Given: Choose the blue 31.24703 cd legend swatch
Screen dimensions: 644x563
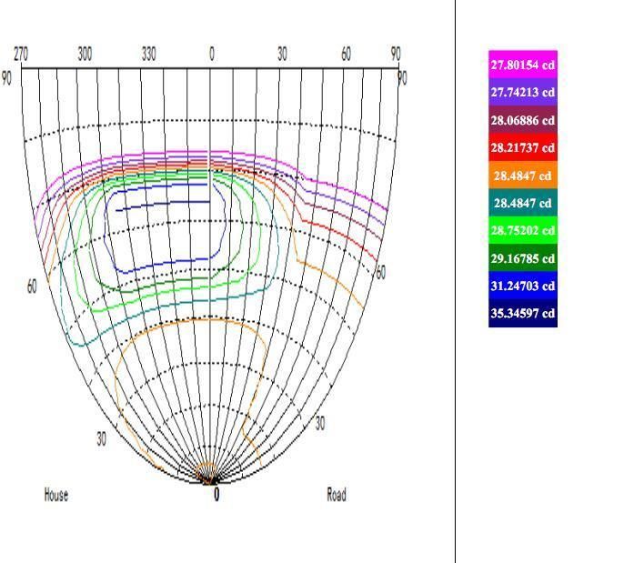Looking at the screenshot, I should pyautogui.click(x=523, y=286).
